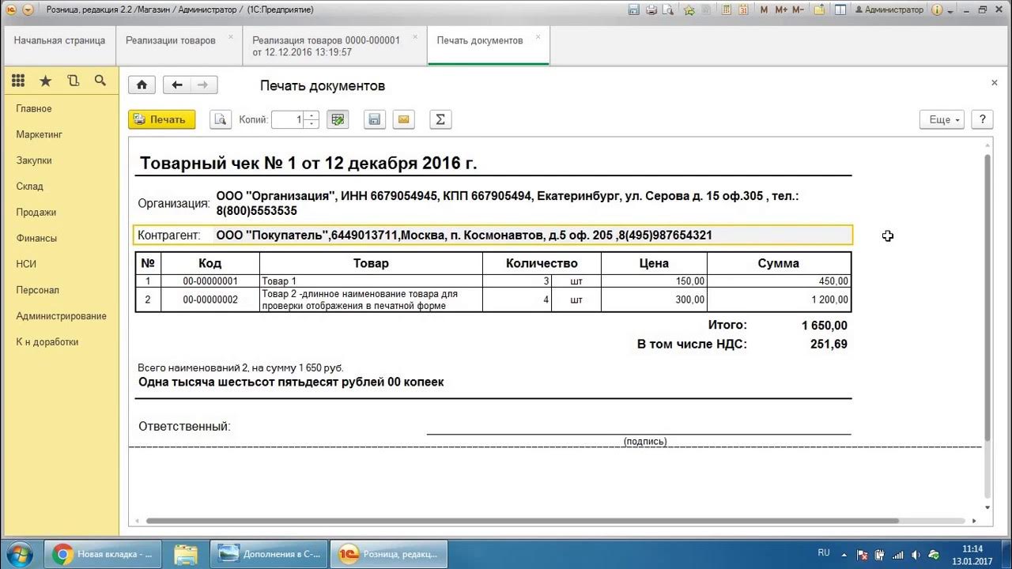
Task: Open history icon in sidebar panel
Action: click(x=73, y=81)
